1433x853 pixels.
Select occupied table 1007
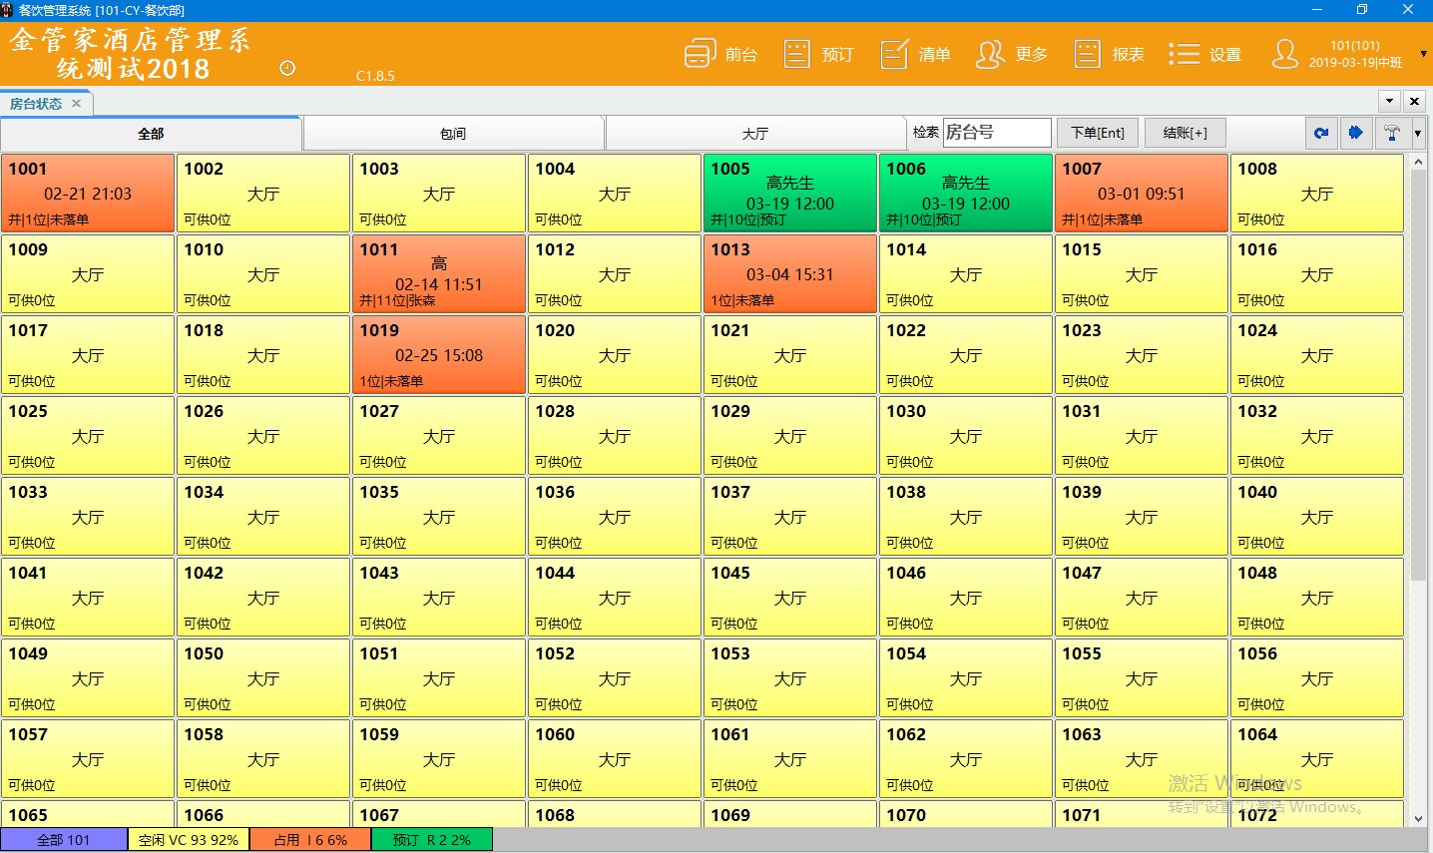pyautogui.click(x=1142, y=194)
